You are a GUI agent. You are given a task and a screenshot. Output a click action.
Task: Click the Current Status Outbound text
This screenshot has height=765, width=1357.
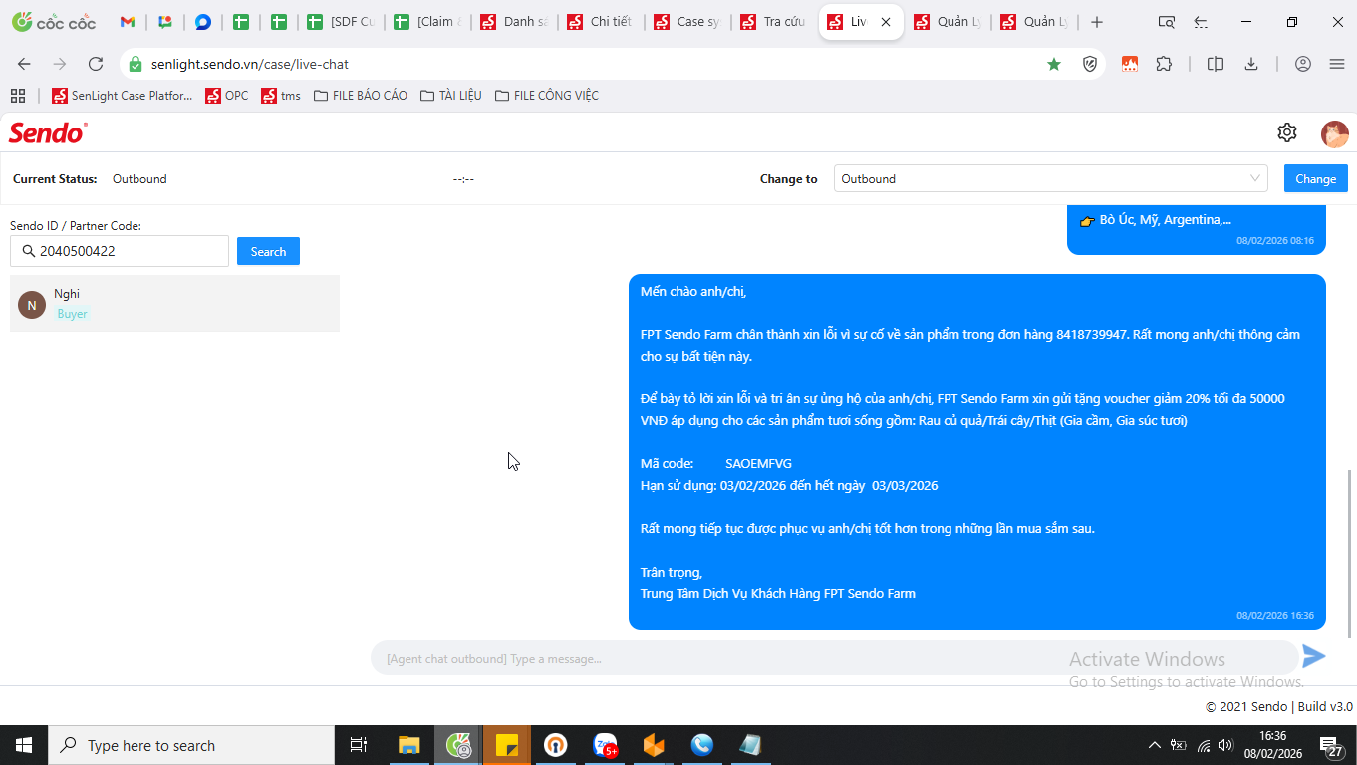139,179
